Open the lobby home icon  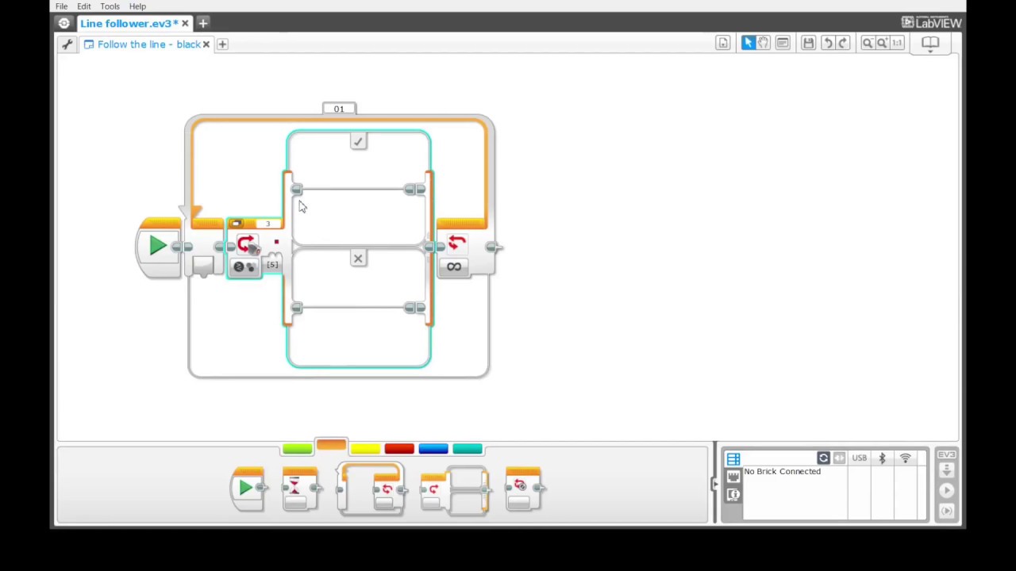tap(63, 23)
